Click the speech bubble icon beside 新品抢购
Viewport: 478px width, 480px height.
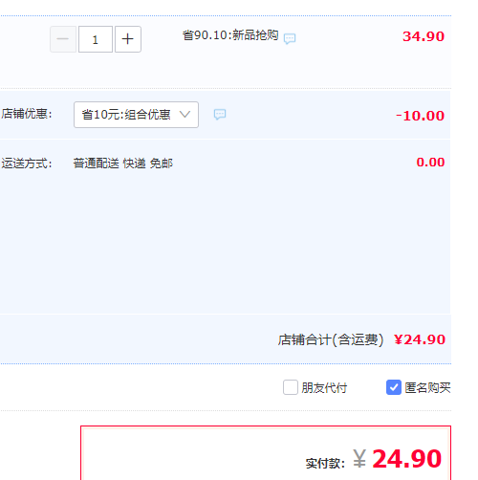[x=290, y=38]
